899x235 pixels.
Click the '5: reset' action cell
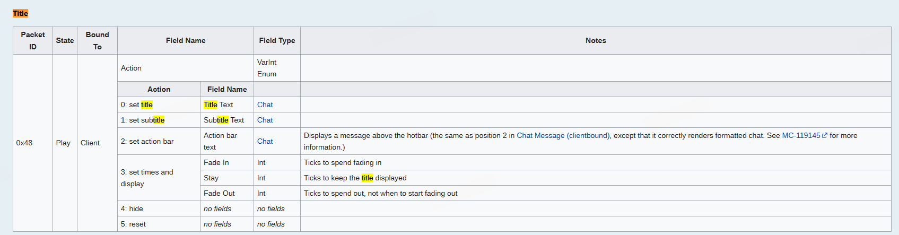tap(133, 224)
